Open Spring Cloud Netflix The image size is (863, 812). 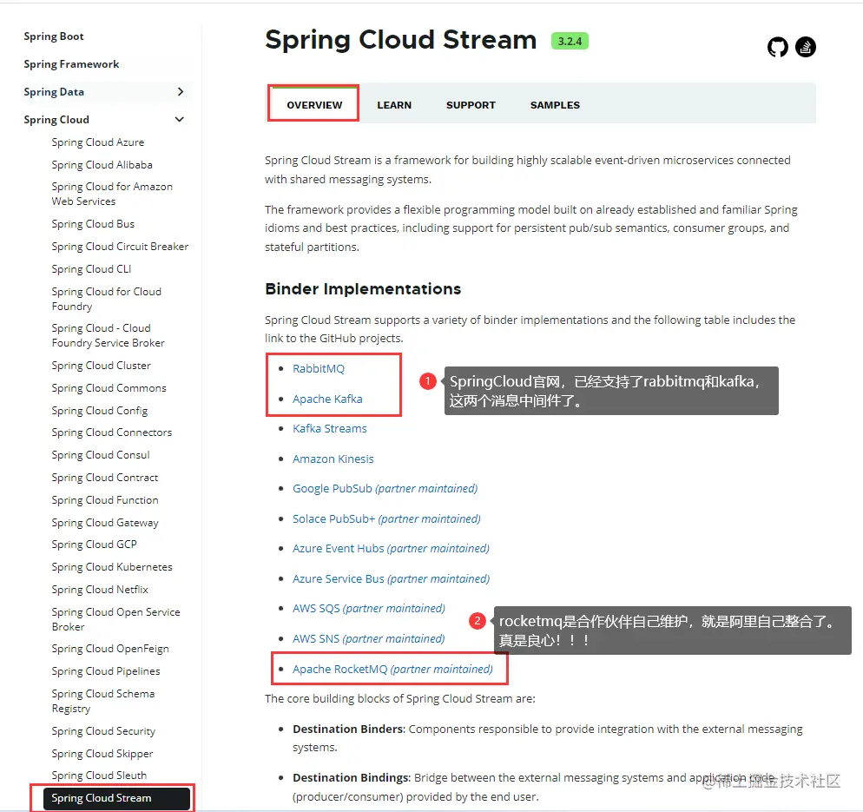(x=100, y=590)
